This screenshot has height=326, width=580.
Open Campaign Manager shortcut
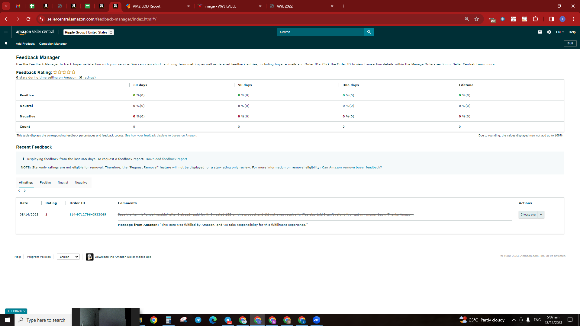click(x=53, y=44)
